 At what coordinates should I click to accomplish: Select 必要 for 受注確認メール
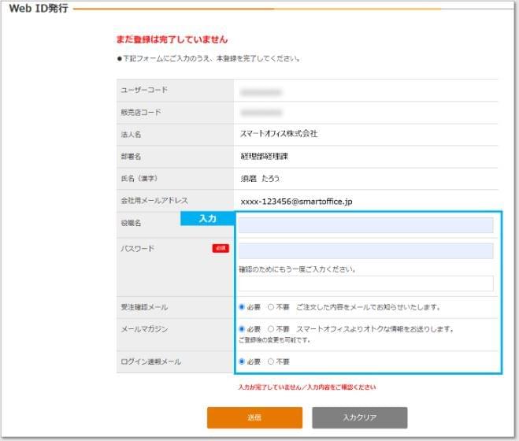(242, 307)
